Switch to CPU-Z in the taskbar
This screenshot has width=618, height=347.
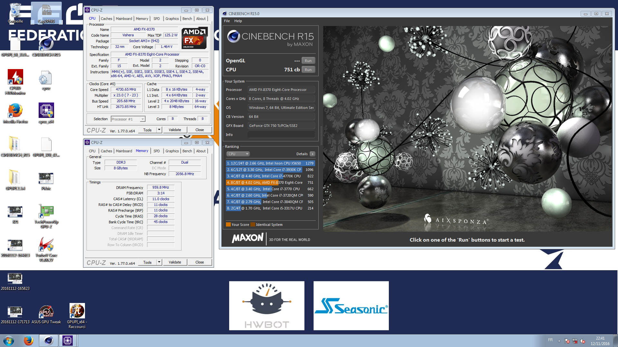68,341
